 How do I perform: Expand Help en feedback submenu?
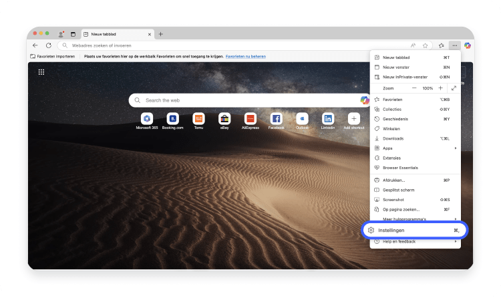point(415,242)
